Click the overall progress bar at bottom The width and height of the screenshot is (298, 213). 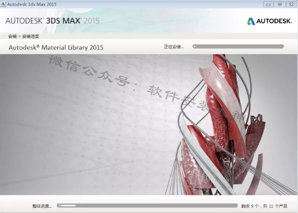(x=147, y=206)
